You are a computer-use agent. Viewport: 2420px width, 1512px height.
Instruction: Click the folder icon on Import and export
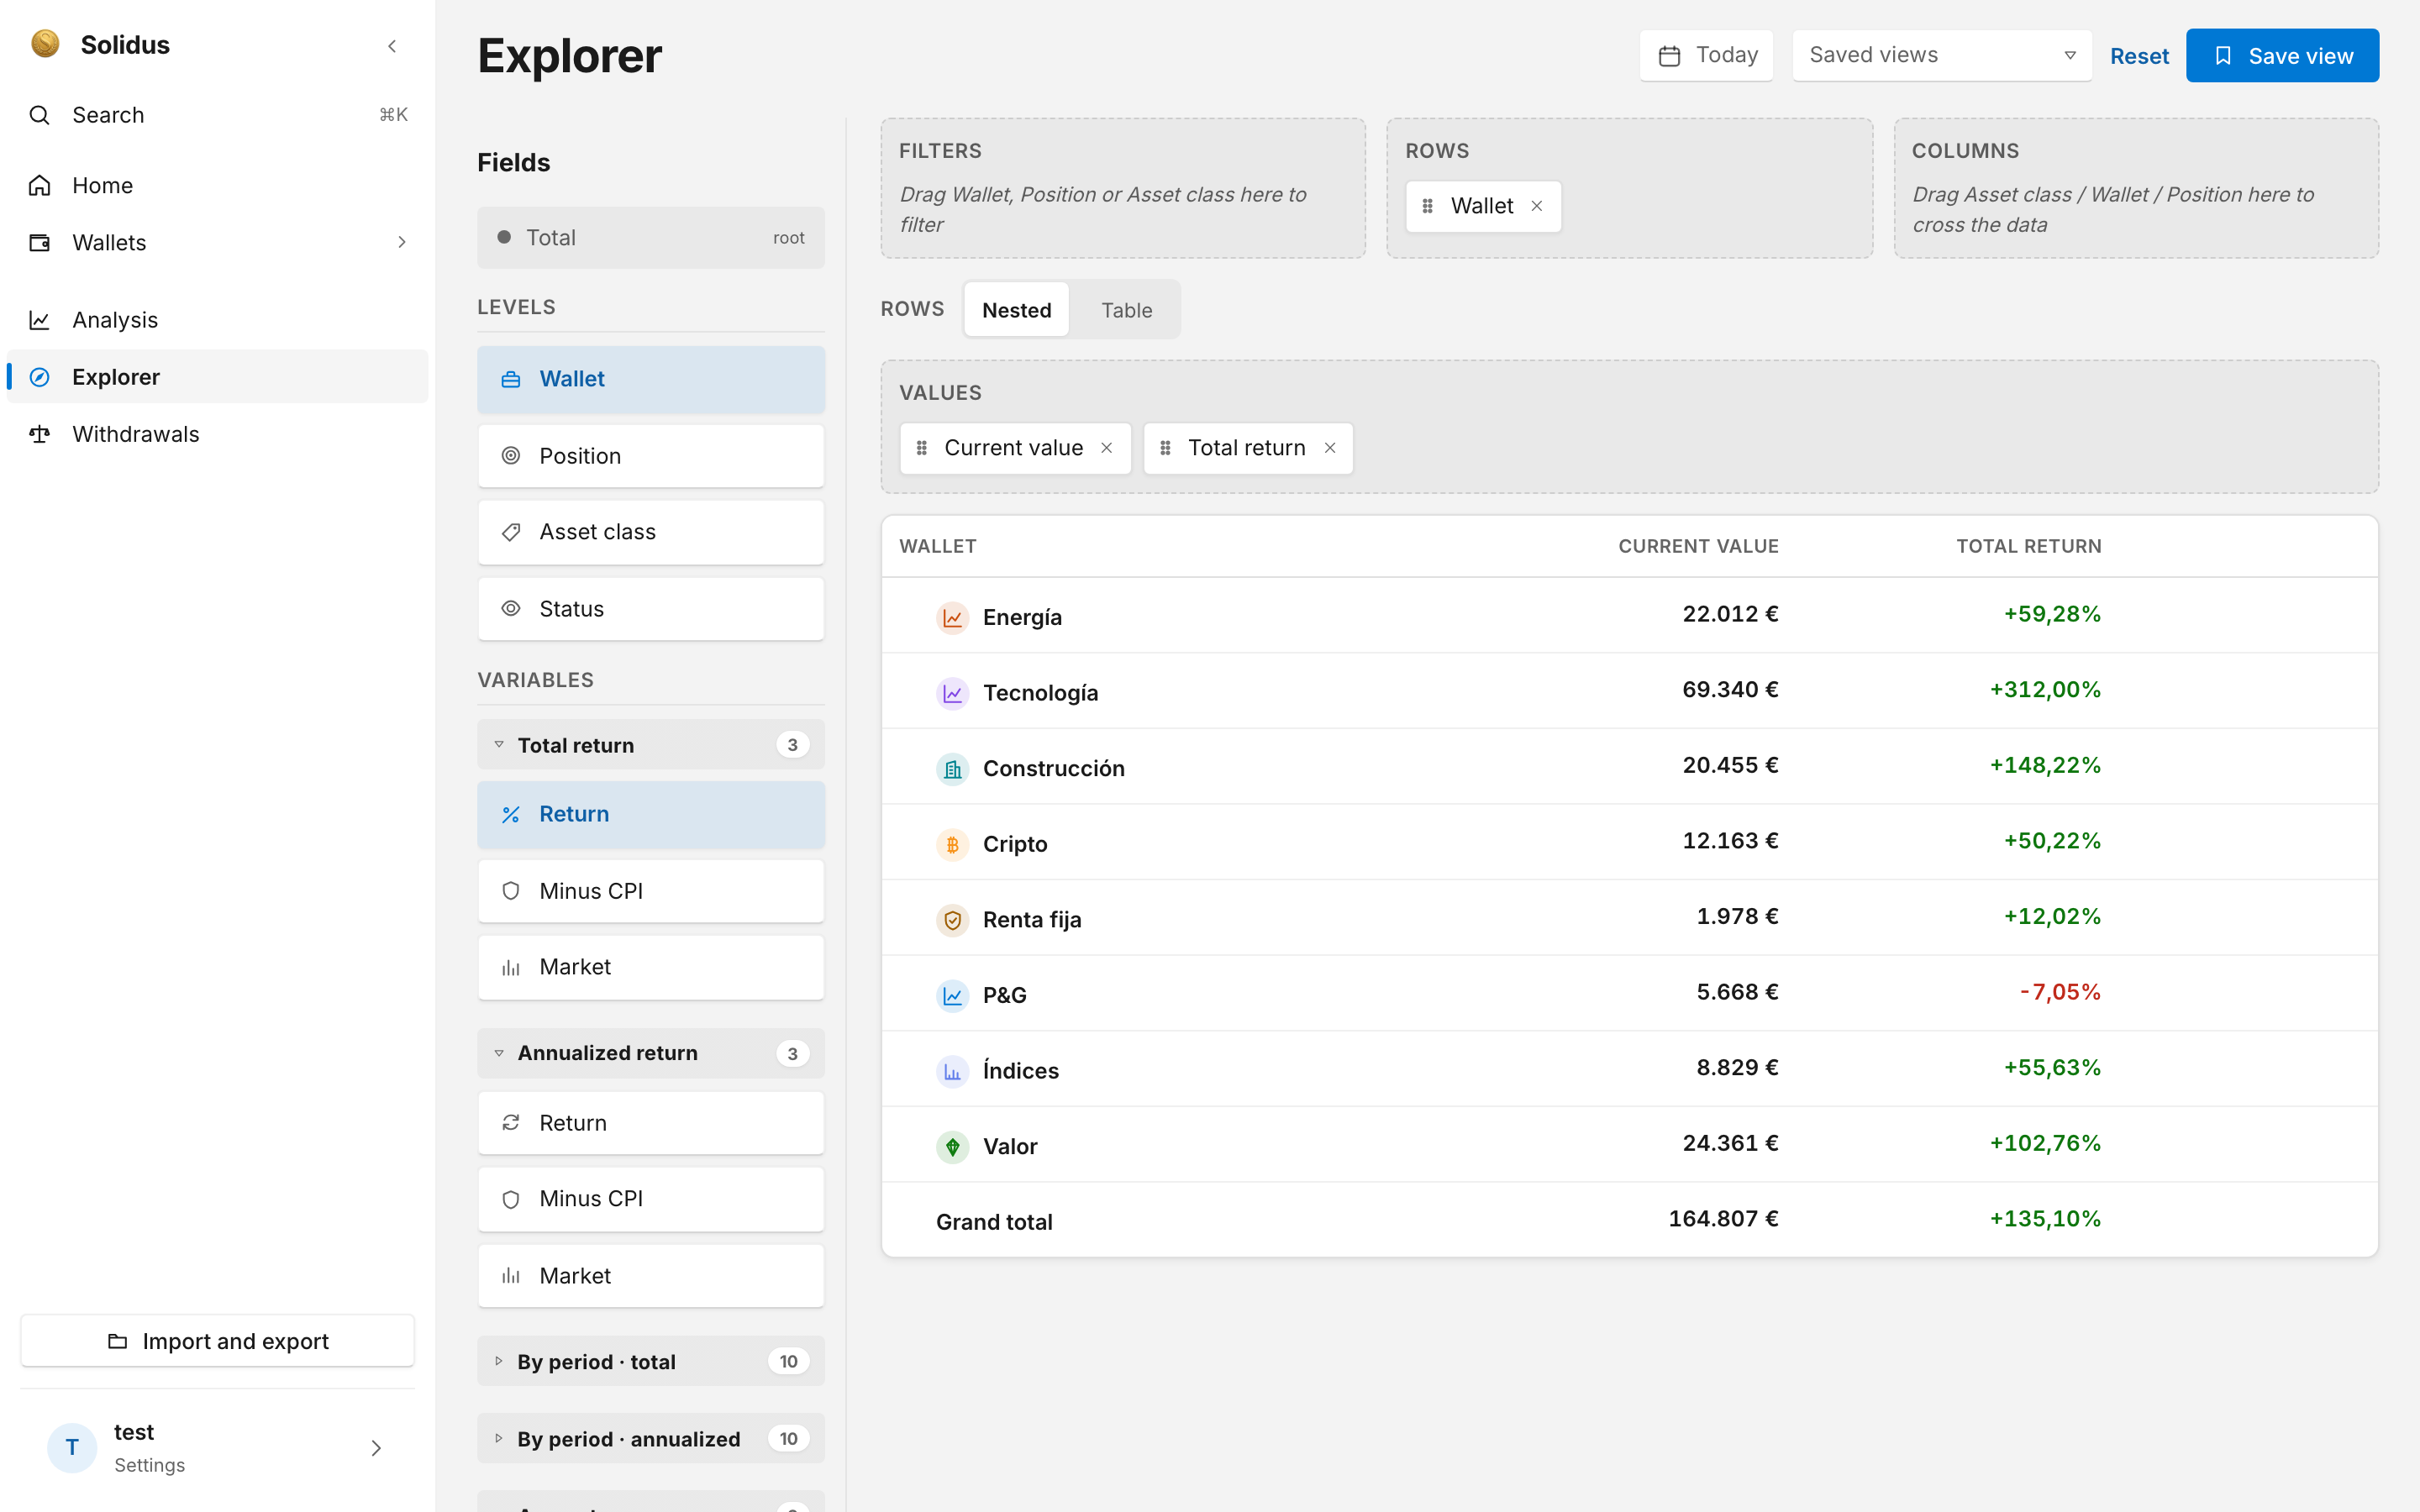pos(117,1341)
